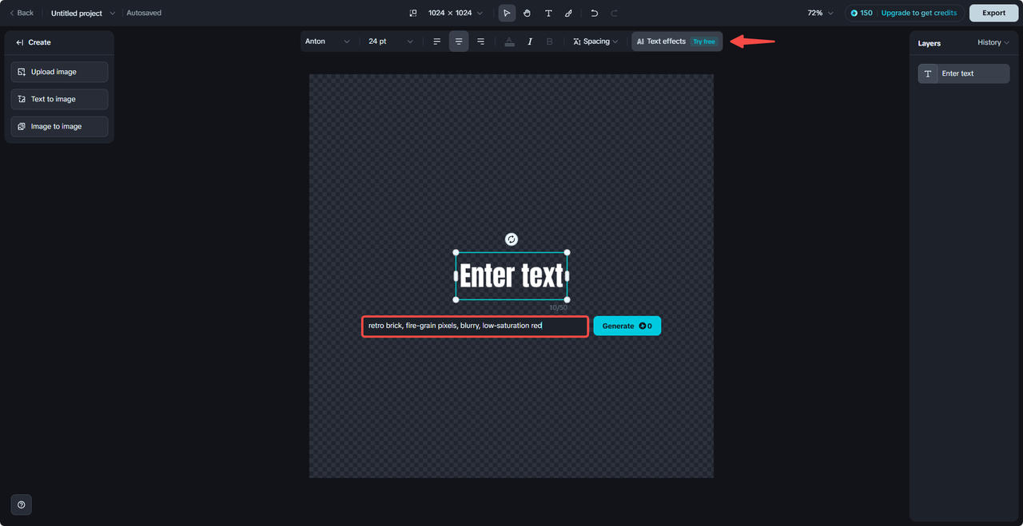The width and height of the screenshot is (1023, 526).
Task: Select the pointer select tool
Action: click(x=507, y=13)
